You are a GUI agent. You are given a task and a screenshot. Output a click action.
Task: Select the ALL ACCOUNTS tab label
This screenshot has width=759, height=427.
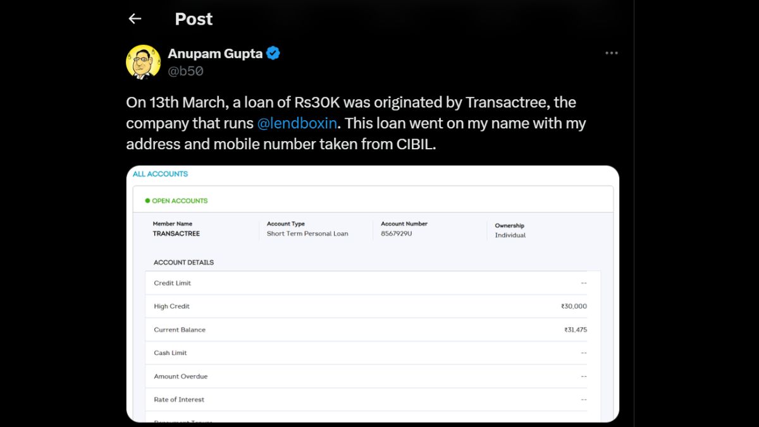pyautogui.click(x=160, y=174)
